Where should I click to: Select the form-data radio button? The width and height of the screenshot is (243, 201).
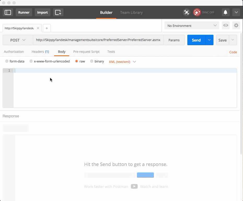click(x=7, y=61)
